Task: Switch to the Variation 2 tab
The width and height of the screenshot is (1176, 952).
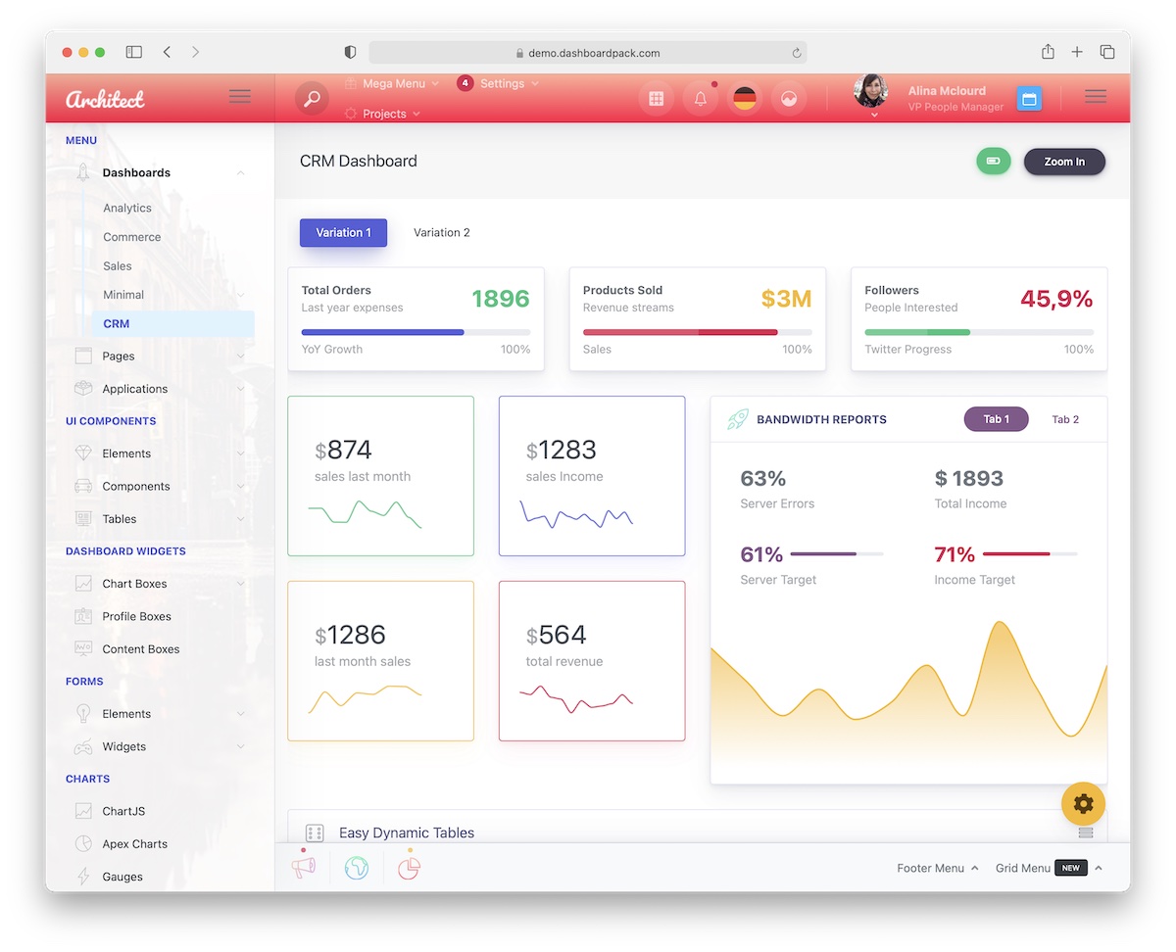Action: (441, 232)
